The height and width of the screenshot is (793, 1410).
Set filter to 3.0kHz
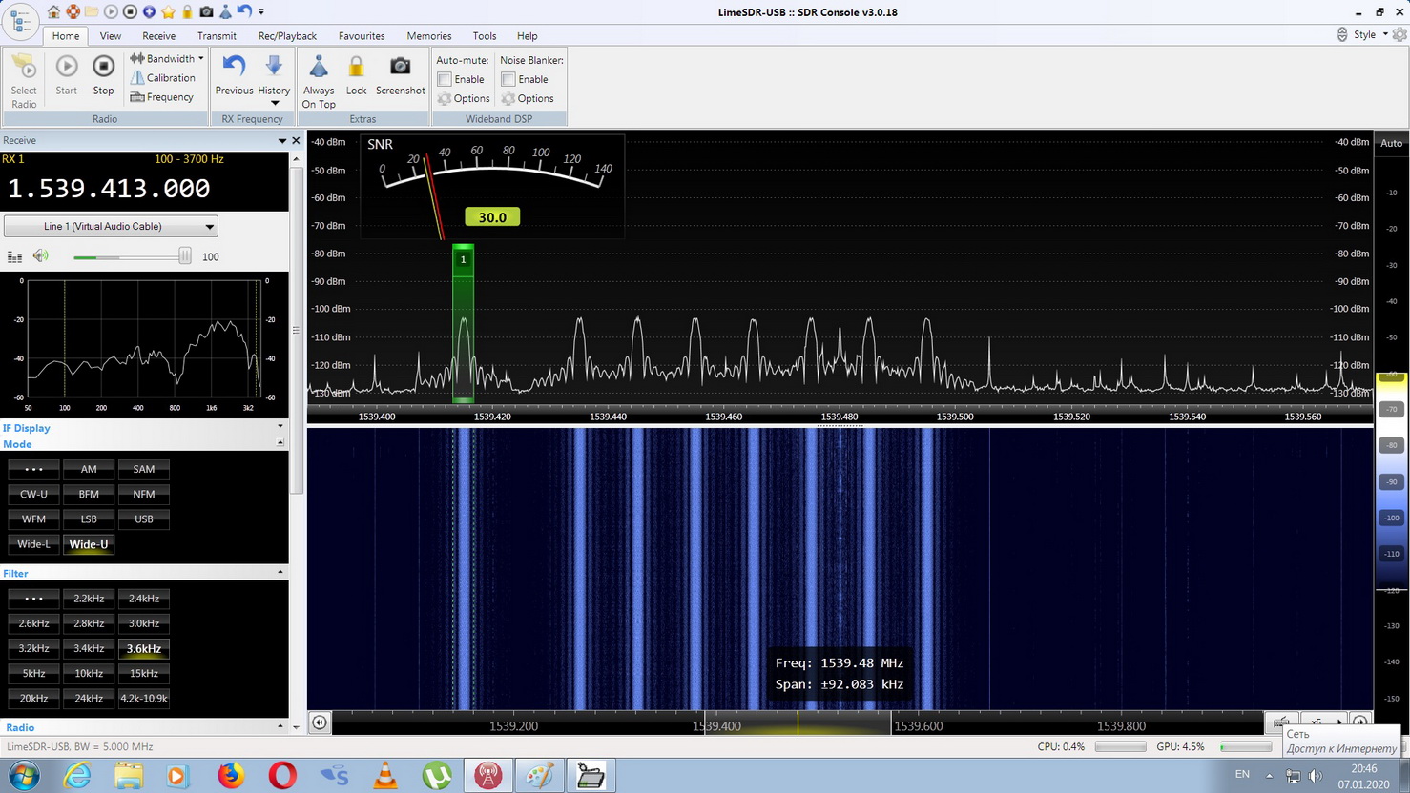[144, 623]
